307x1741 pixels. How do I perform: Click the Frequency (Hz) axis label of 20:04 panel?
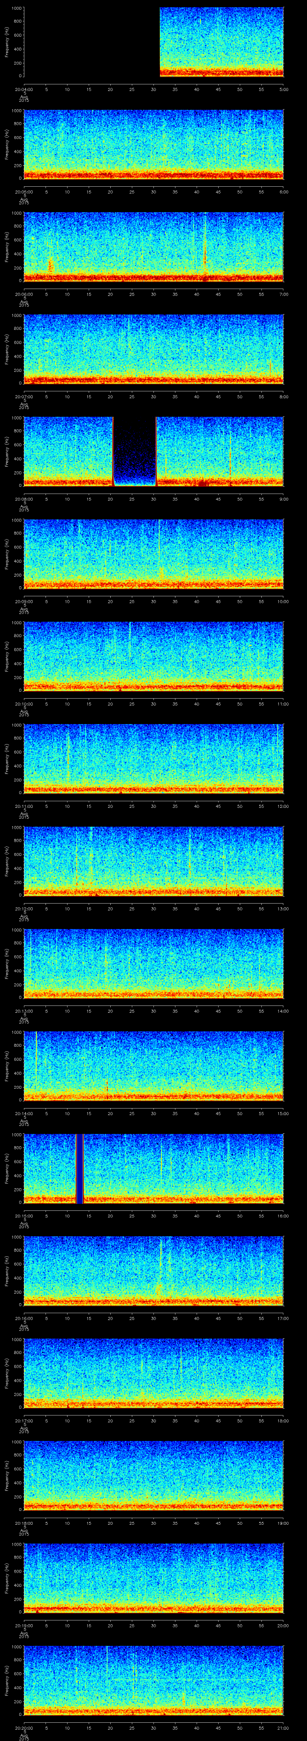(x=7, y=42)
